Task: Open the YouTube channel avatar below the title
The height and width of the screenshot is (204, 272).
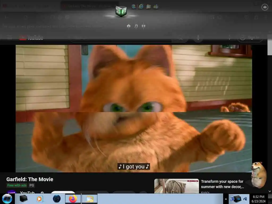Action: pos(12,192)
